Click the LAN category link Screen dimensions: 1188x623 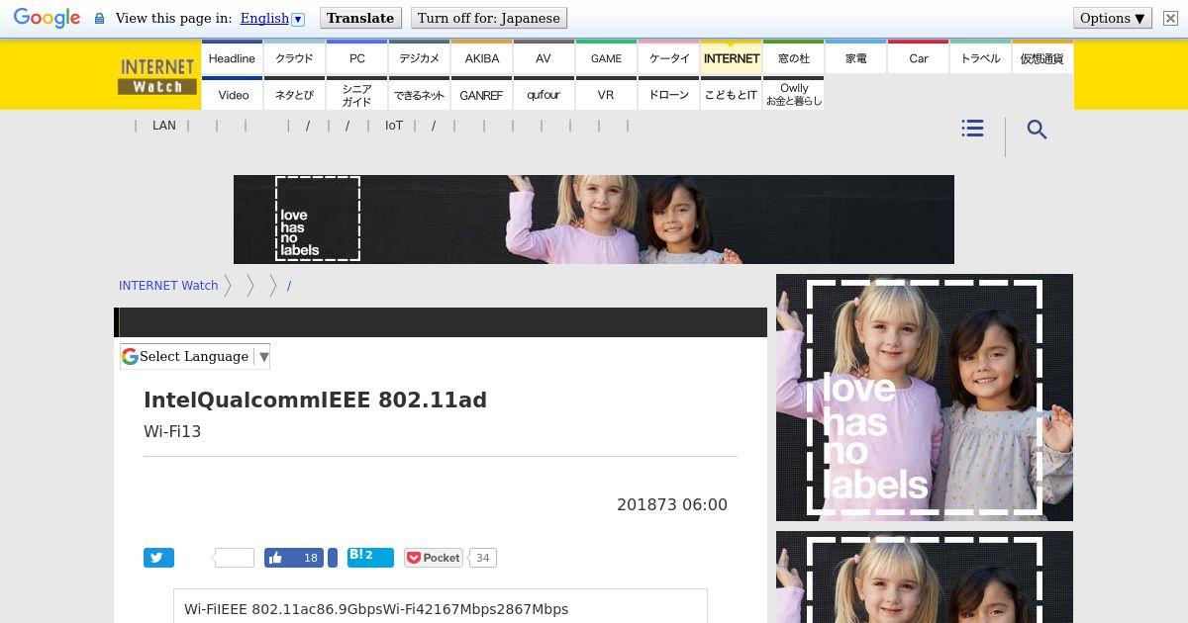click(164, 126)
